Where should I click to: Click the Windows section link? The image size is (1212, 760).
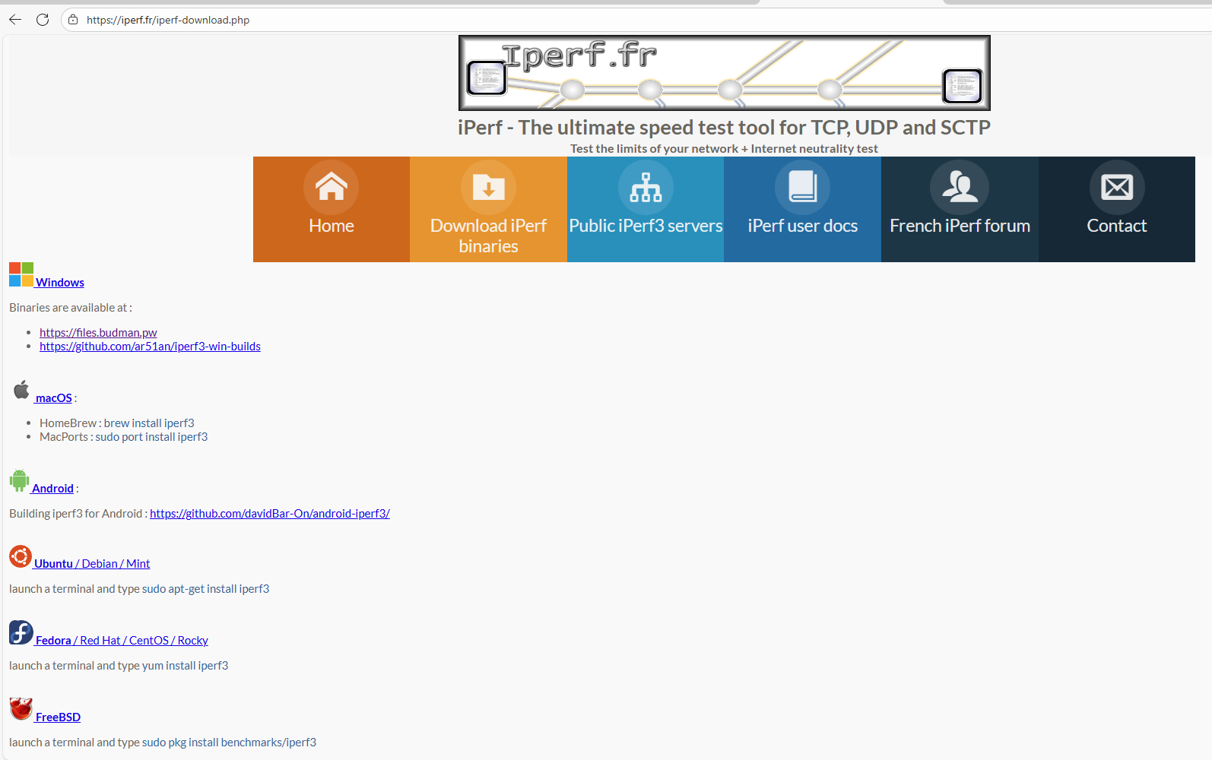[x=60, y=283]
